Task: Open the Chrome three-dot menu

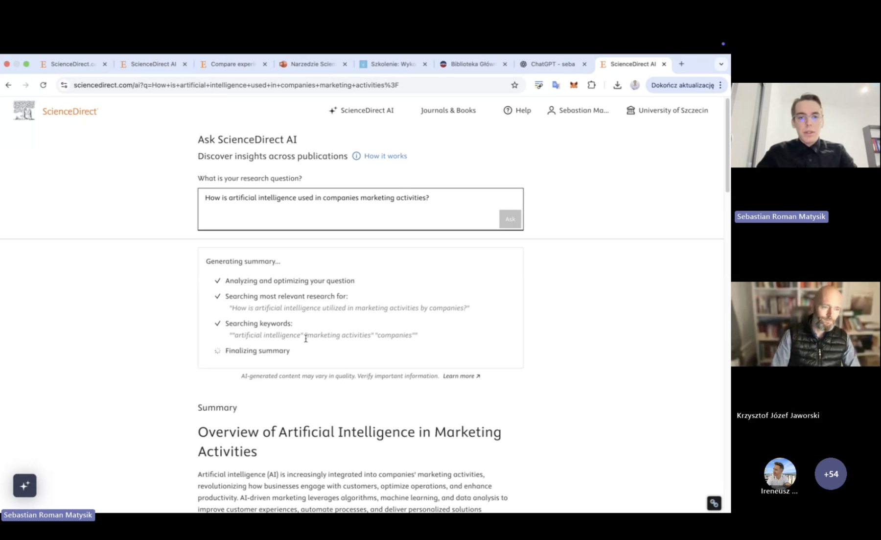Action: (x=720, y=85)
